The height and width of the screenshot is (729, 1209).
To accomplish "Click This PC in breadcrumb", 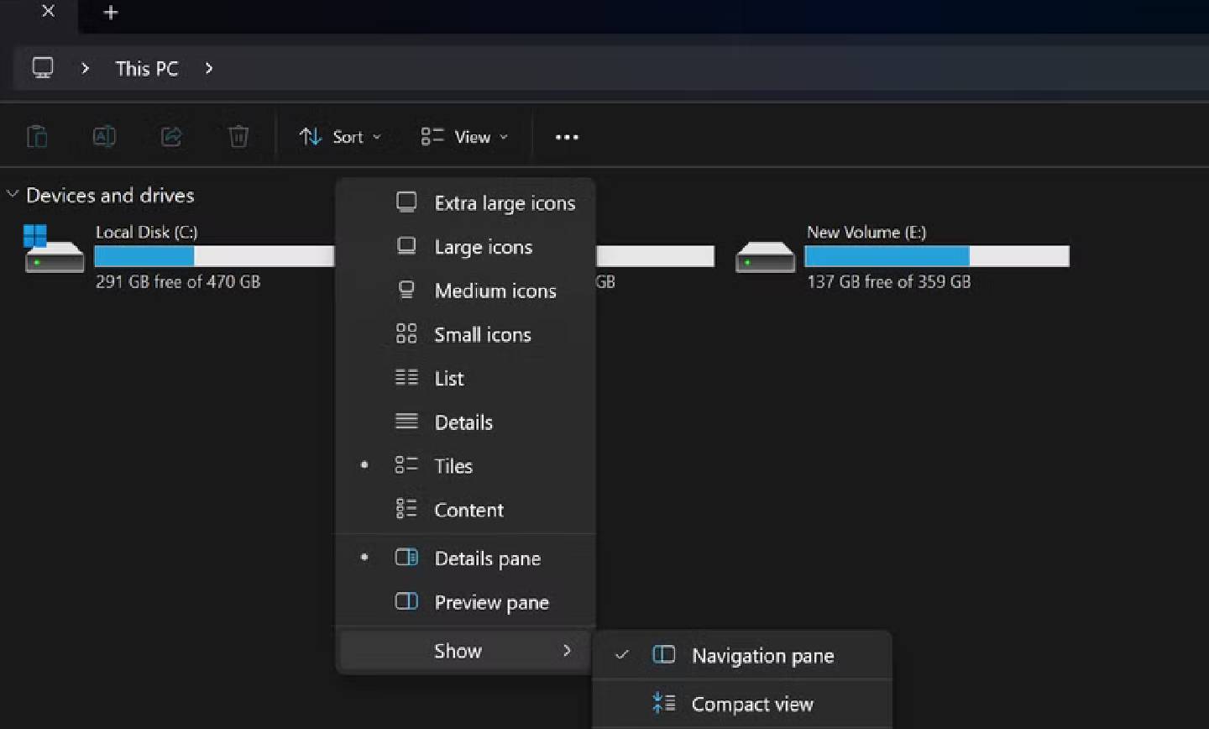I will [x=147, y=69].
